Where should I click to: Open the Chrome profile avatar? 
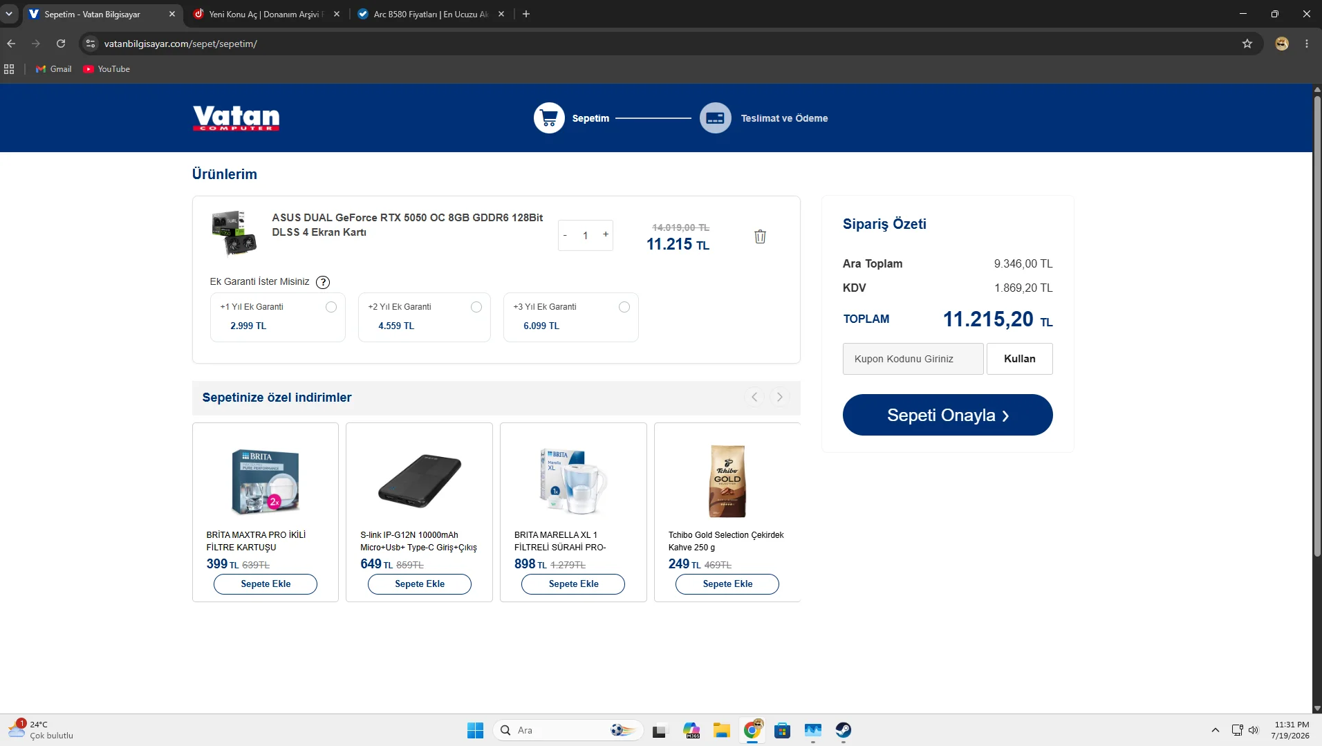click(x=1282, y=44)
